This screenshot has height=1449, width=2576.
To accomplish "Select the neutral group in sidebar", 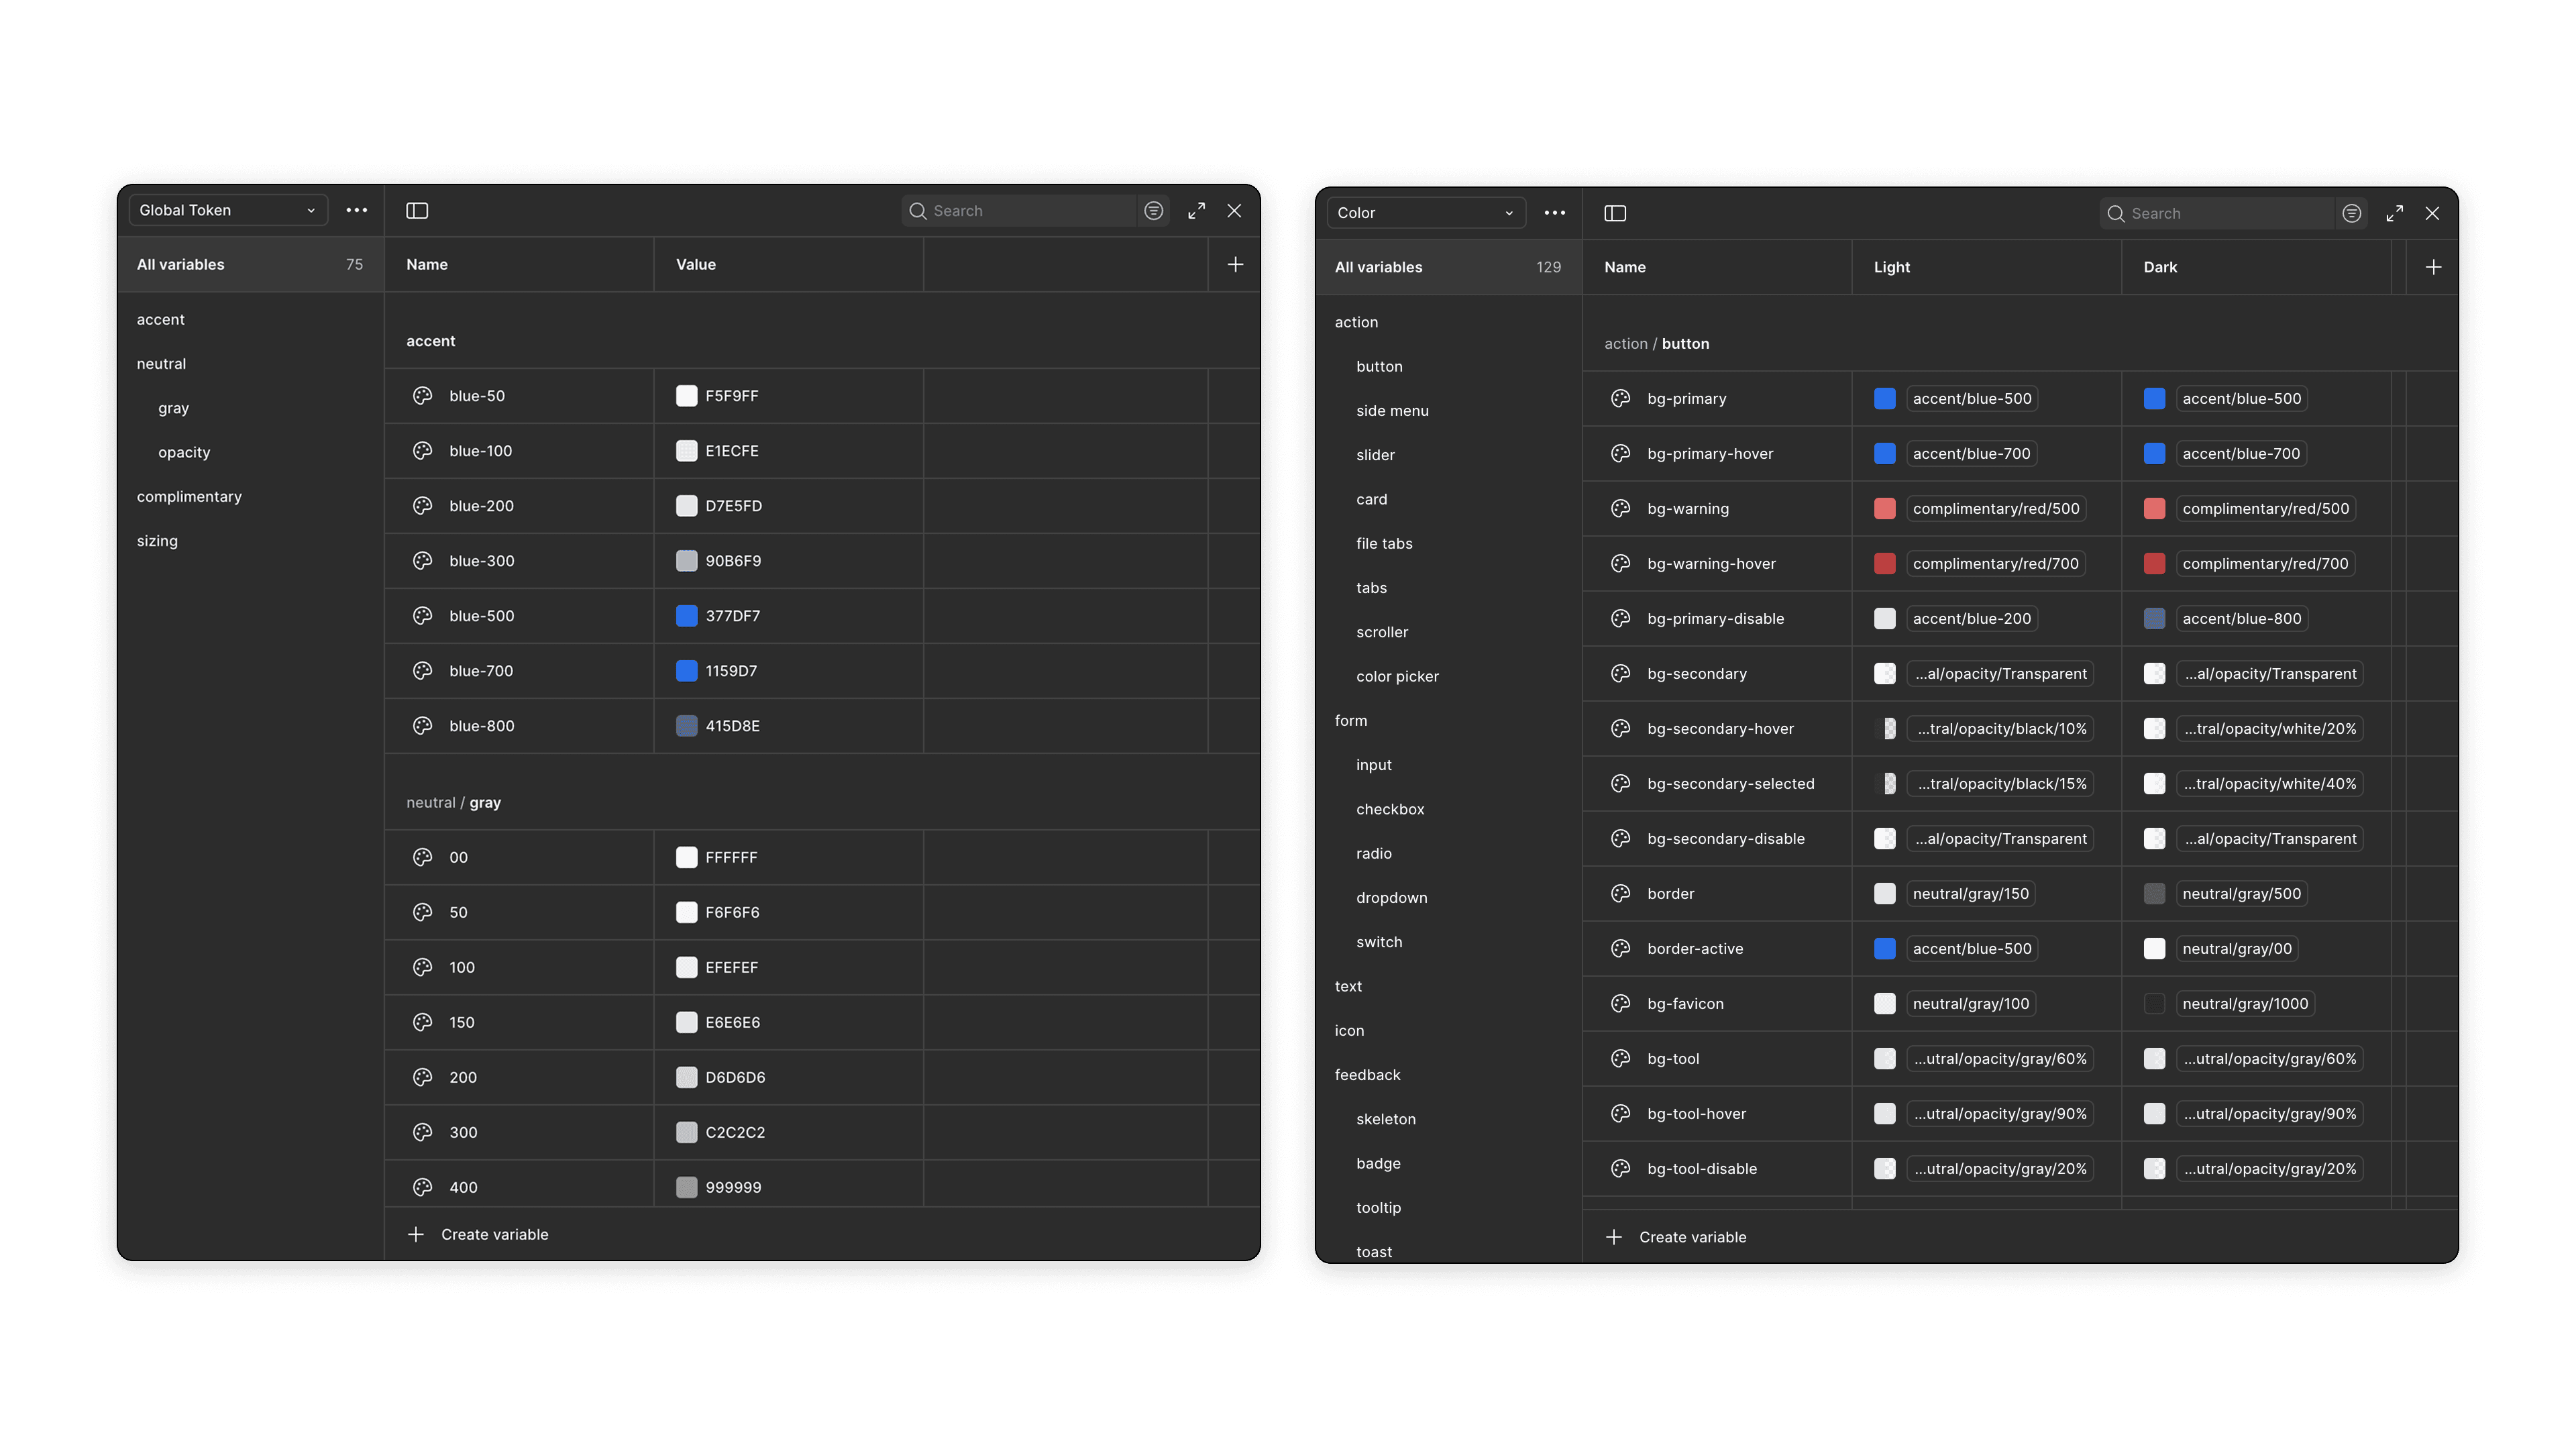I will (162, 363).
